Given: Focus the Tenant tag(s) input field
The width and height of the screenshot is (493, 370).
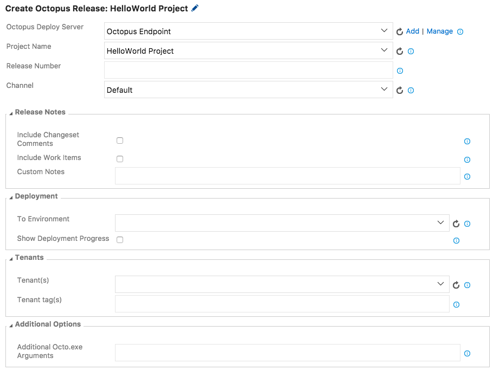Looking at the screenshot, I should click(x=282, y=304).
